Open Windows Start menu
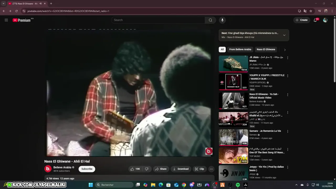336x189 pixels. click(x=91, y=185)
